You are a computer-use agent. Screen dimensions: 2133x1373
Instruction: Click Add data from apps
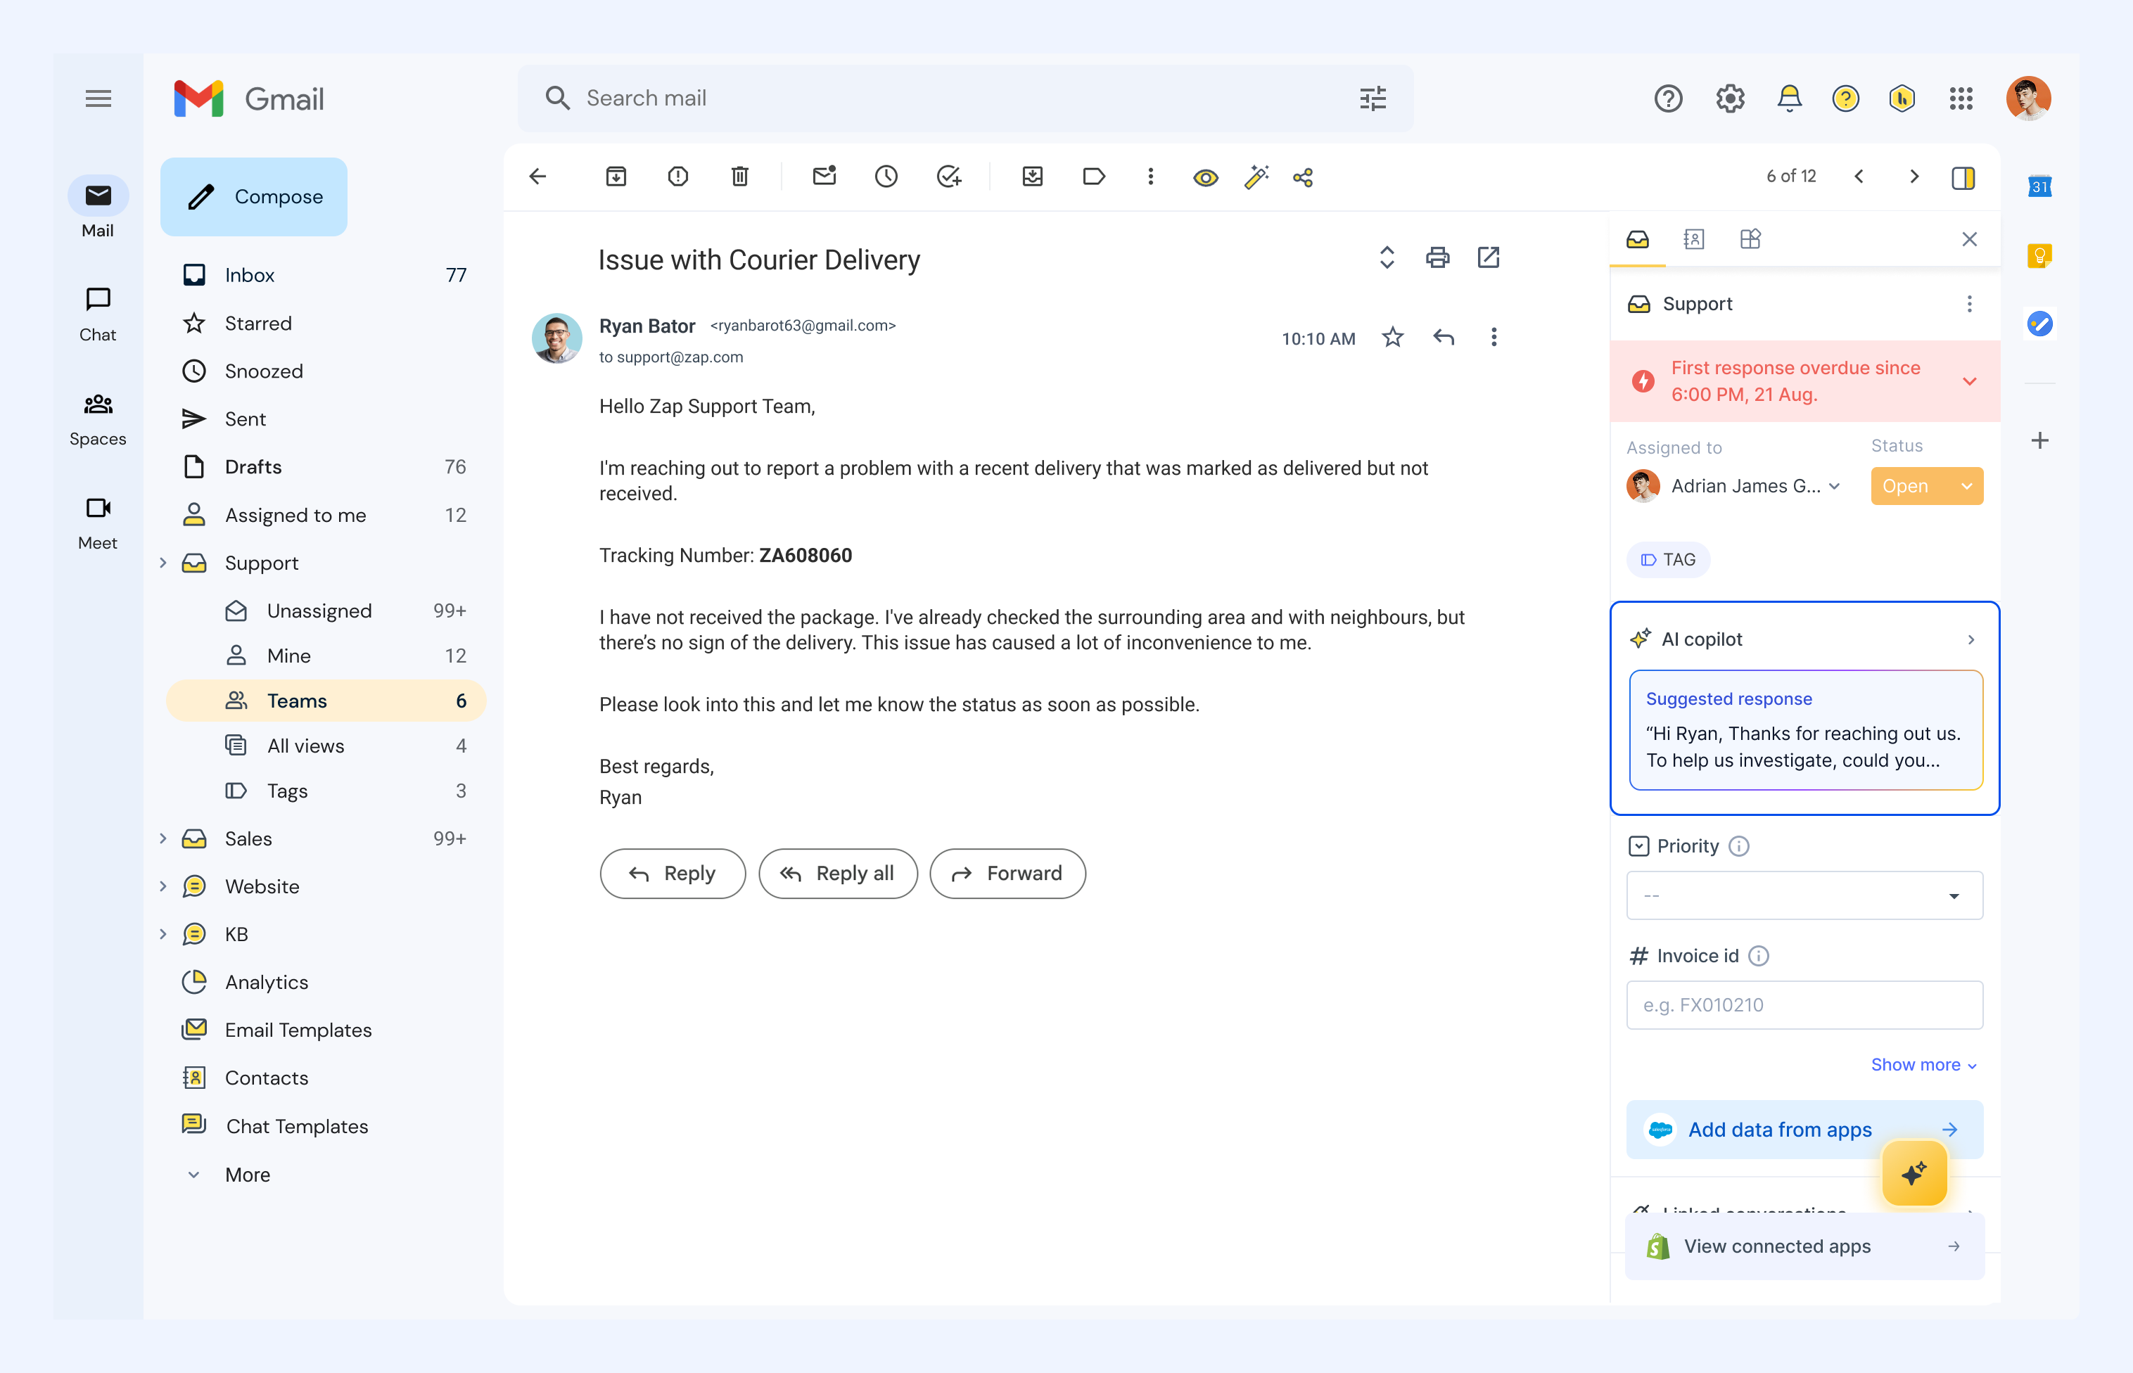[1804, 1130]
